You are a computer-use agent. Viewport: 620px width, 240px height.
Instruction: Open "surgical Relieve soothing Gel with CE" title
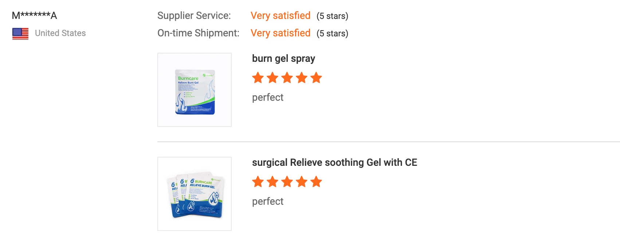click(334, 163)
